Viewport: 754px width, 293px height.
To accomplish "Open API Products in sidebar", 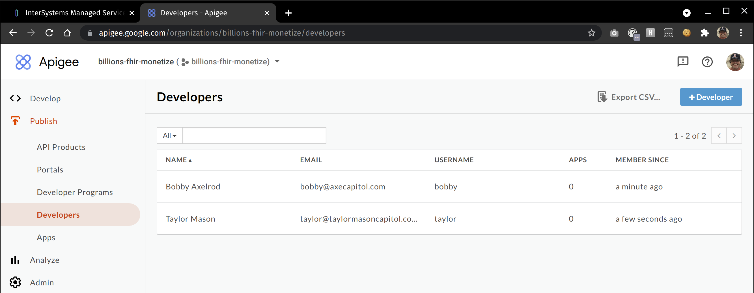I will (61, 147).
